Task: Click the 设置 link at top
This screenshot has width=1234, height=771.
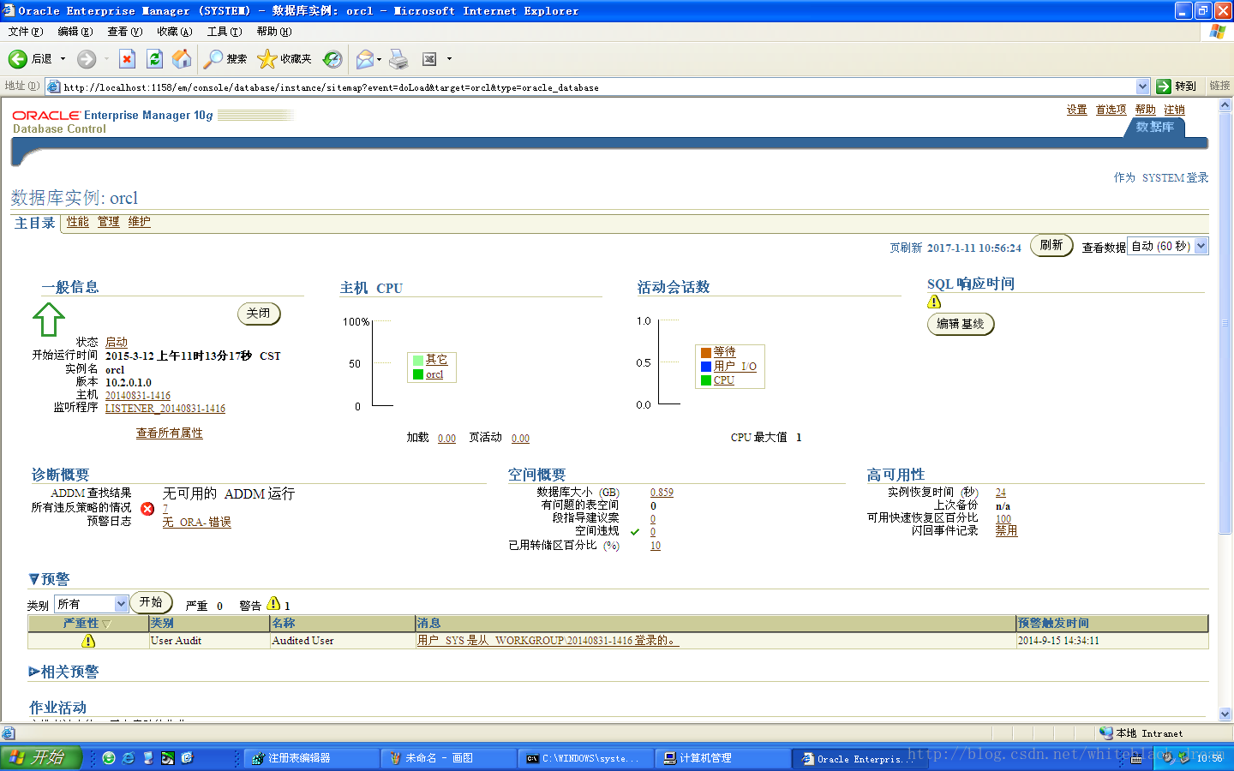Action: 1076,110
